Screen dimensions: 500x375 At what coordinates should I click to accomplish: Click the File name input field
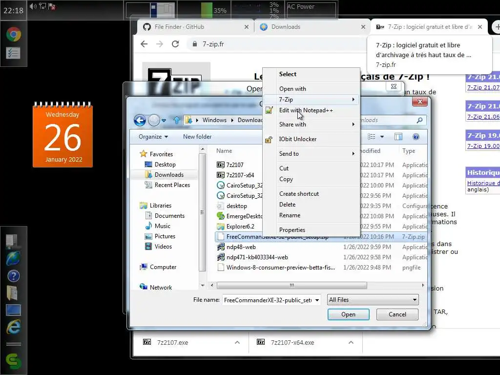point(268,300)
